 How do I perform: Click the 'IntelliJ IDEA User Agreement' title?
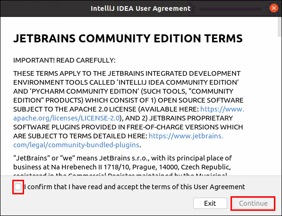click(140, 8)
